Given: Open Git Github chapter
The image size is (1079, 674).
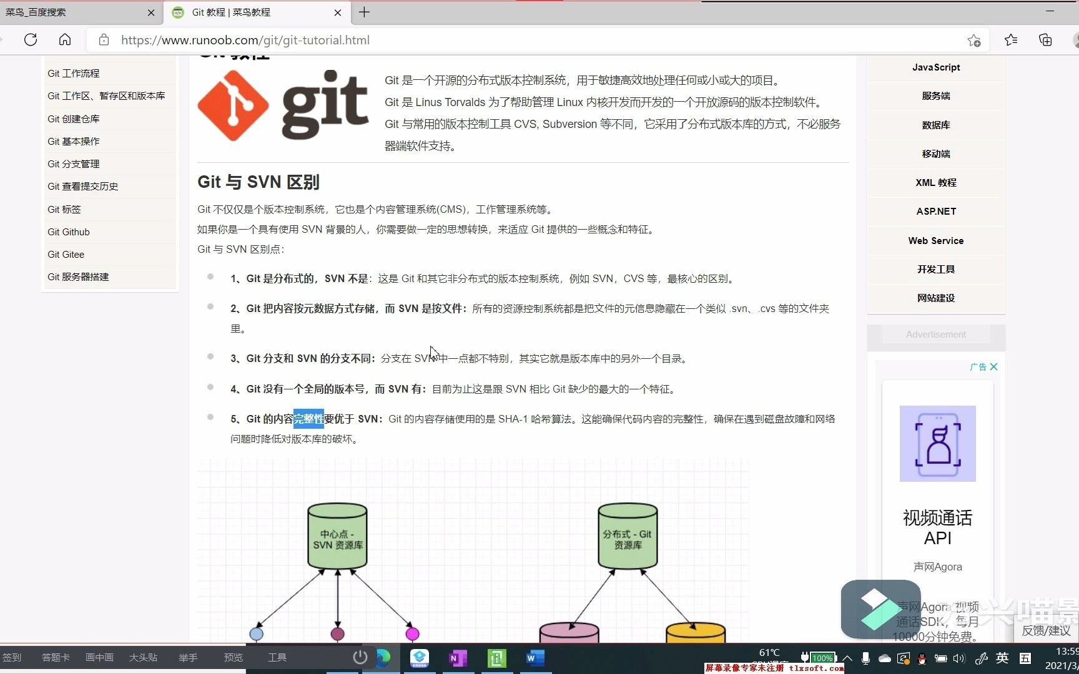Looking at the screenshot, I should [69, 232].
